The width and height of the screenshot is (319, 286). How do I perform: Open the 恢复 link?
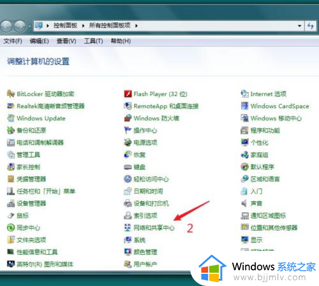tap(140, 155)
